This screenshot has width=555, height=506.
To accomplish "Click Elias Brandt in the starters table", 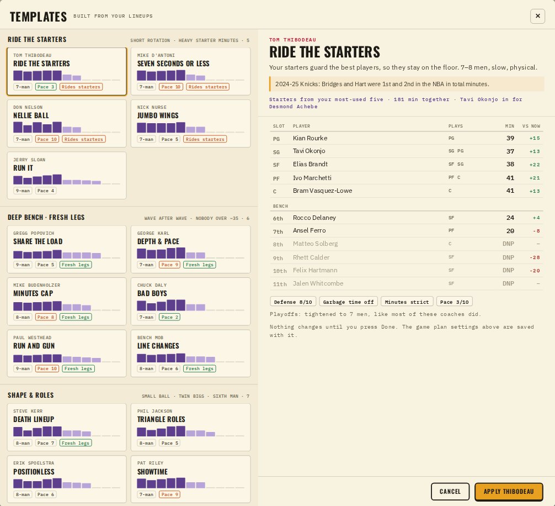I will (407, 165).
